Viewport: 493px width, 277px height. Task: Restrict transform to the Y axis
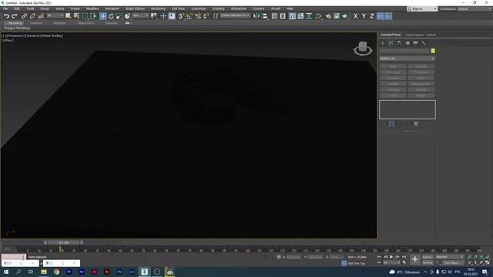click(x=364, y=16)
